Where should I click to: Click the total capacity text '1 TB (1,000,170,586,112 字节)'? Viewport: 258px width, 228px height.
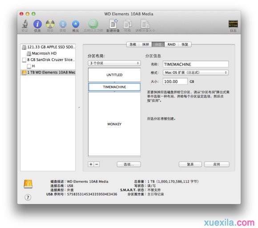173,181
